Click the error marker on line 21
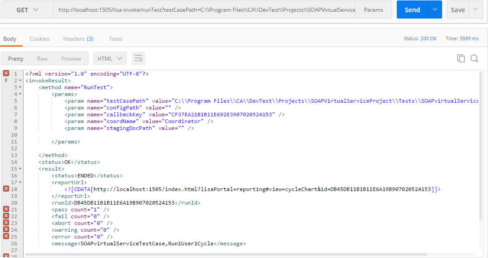 coord(6,209)
